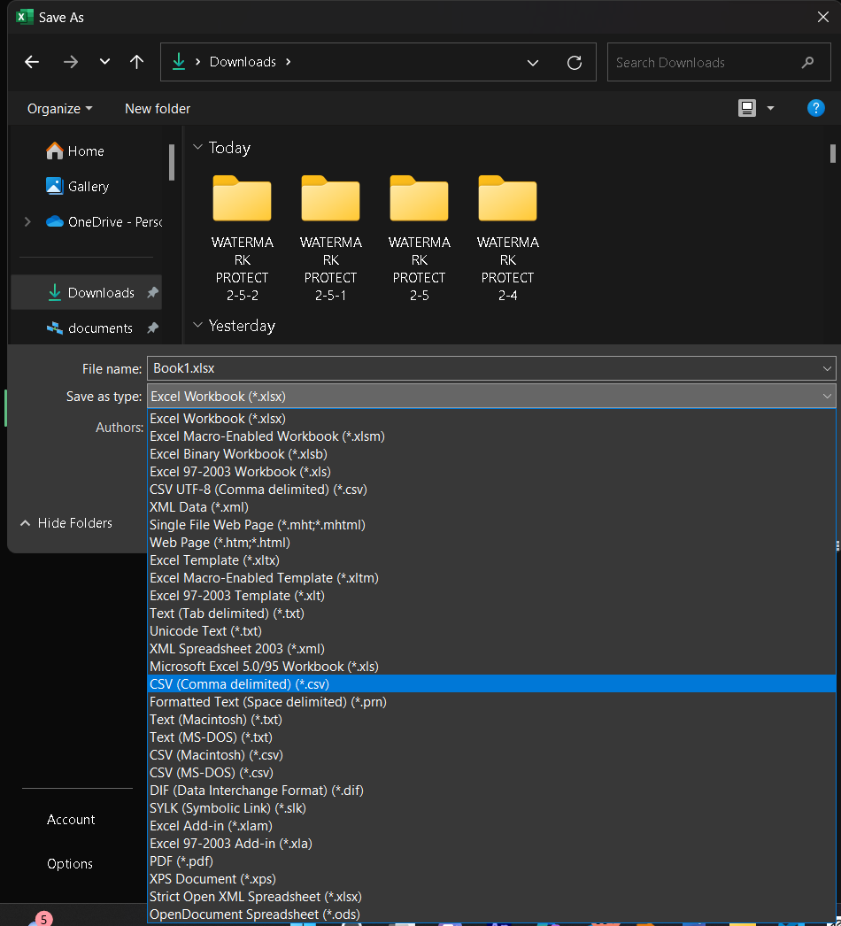Image resolution: width=841 pixels, height=926 pixels.
Task: Open Options in Excel backstage
Action: click(70, 864)
